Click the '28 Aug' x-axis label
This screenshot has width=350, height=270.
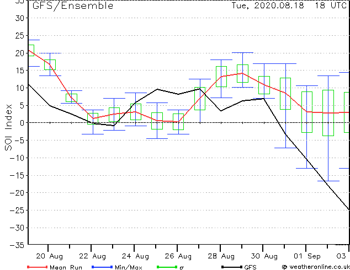point(221,256)
